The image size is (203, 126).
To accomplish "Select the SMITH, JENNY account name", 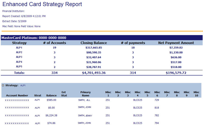I will 85,116.
